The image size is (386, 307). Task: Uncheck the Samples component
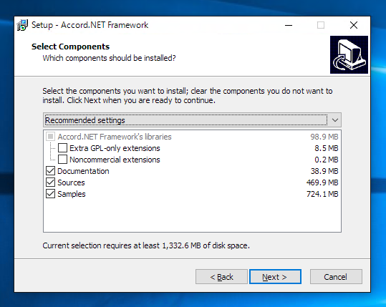[x=50, y=194]
